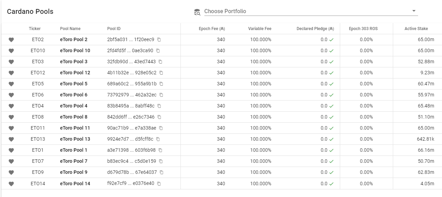Copy pool ID of eToro Pool 2
Viewport: 442px width, 197px height.
pyautogui.click(x=159, y=40)
